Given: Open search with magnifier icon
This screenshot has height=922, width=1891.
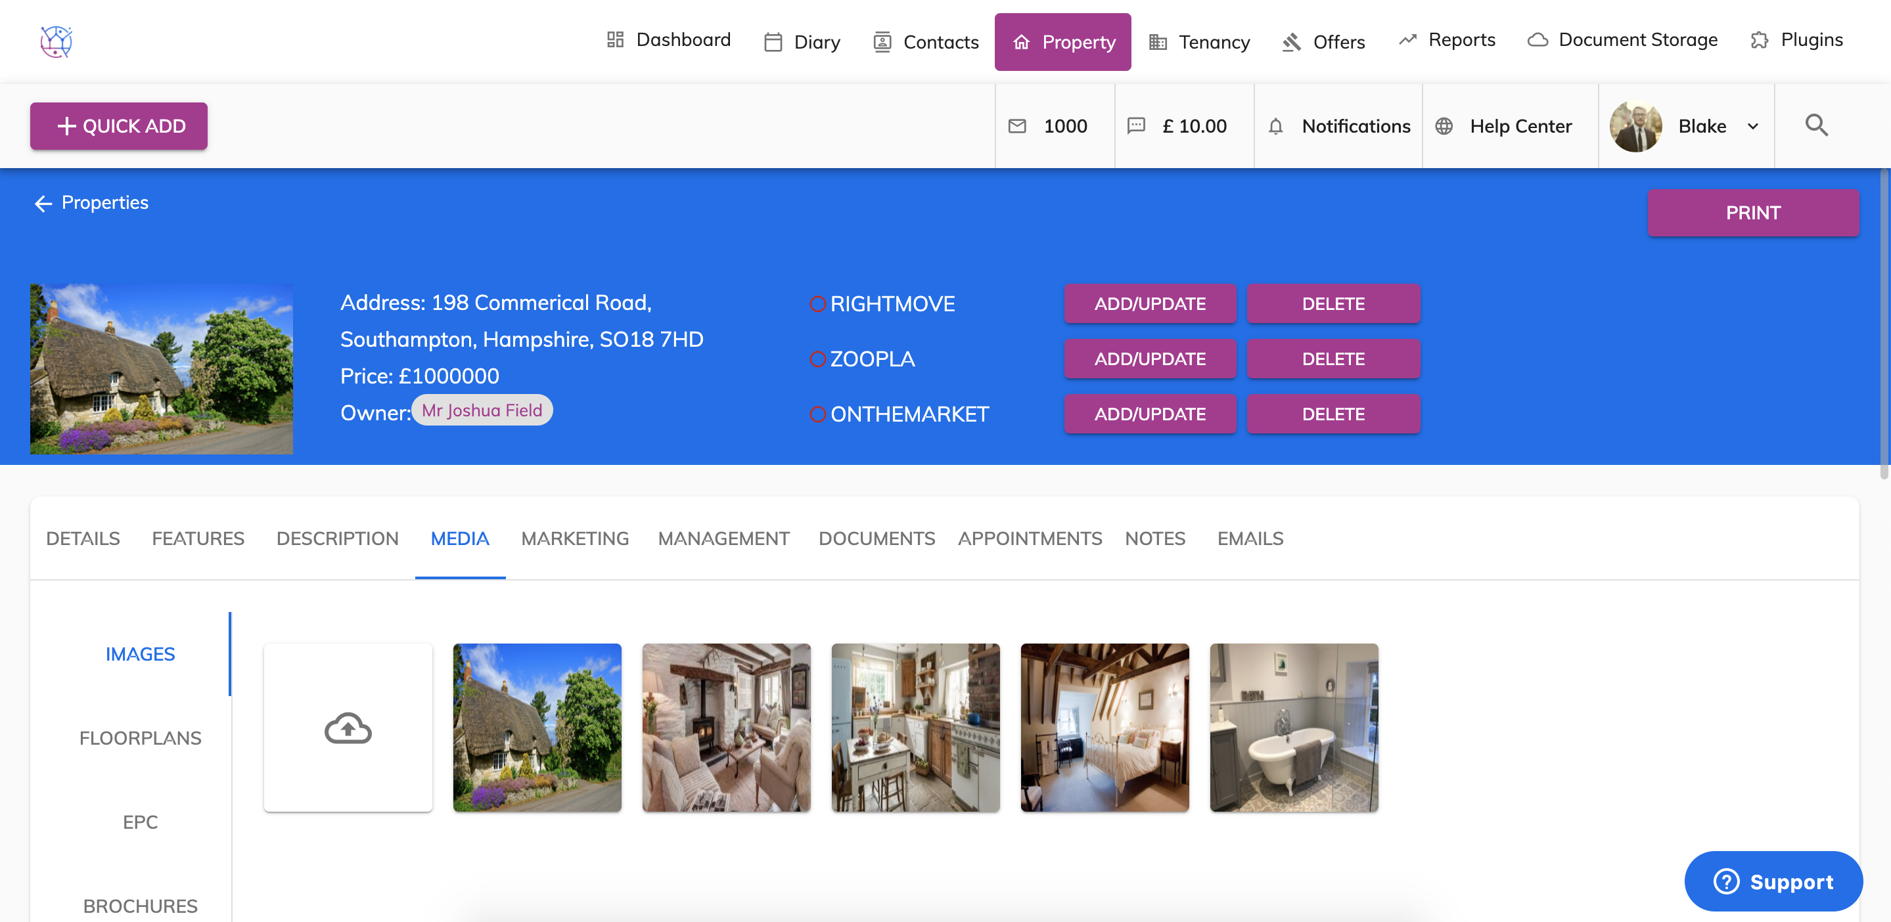Looking at the screenshot, I should [x=1816, y=125].
